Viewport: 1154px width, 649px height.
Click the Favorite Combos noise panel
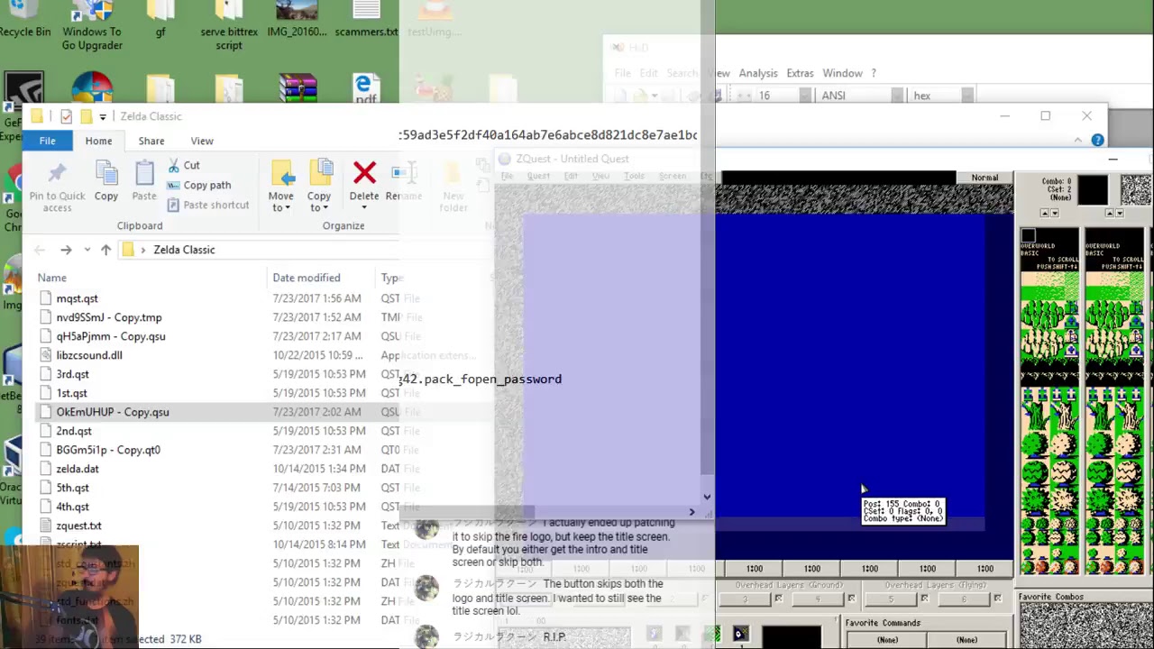point(1085,626)
